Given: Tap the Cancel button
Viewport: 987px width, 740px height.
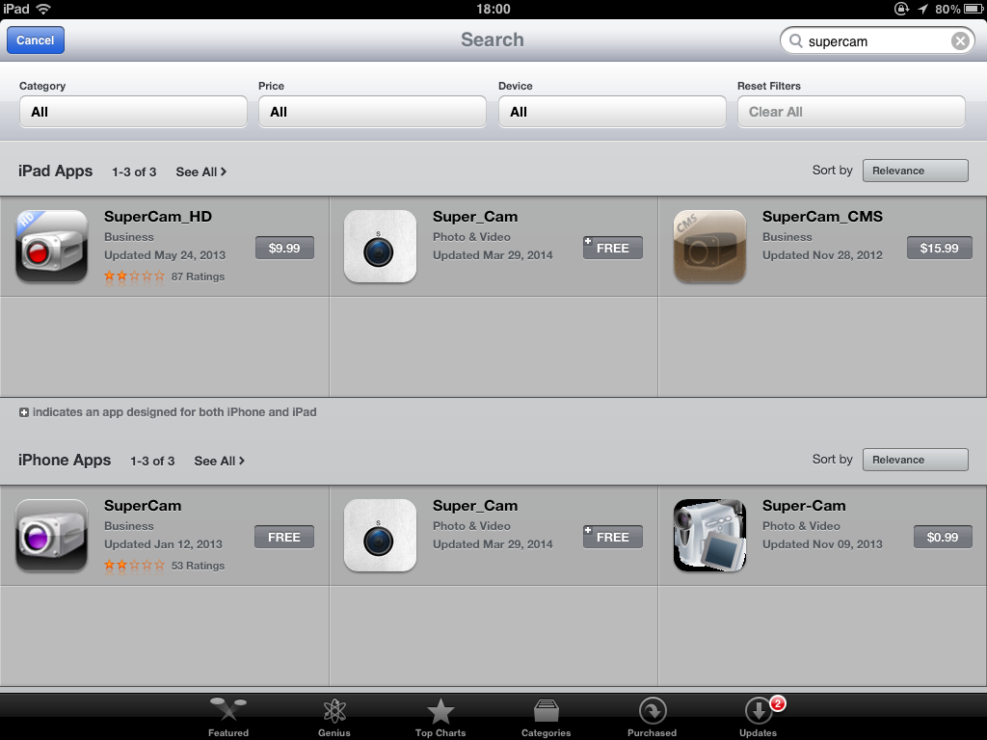Looking at the screenshot, I should click(x=36, y=40).
